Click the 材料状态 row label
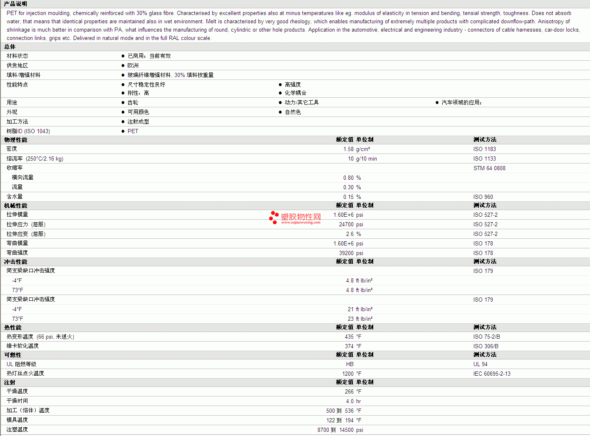This screenshot has height=436, width=590. point(17,56)
